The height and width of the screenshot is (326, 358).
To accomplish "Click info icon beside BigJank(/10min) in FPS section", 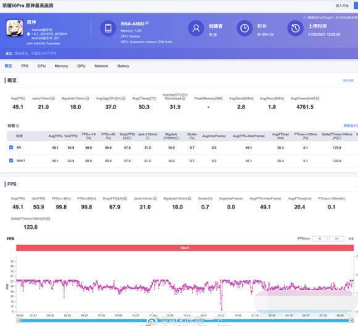I will (190, 199).
